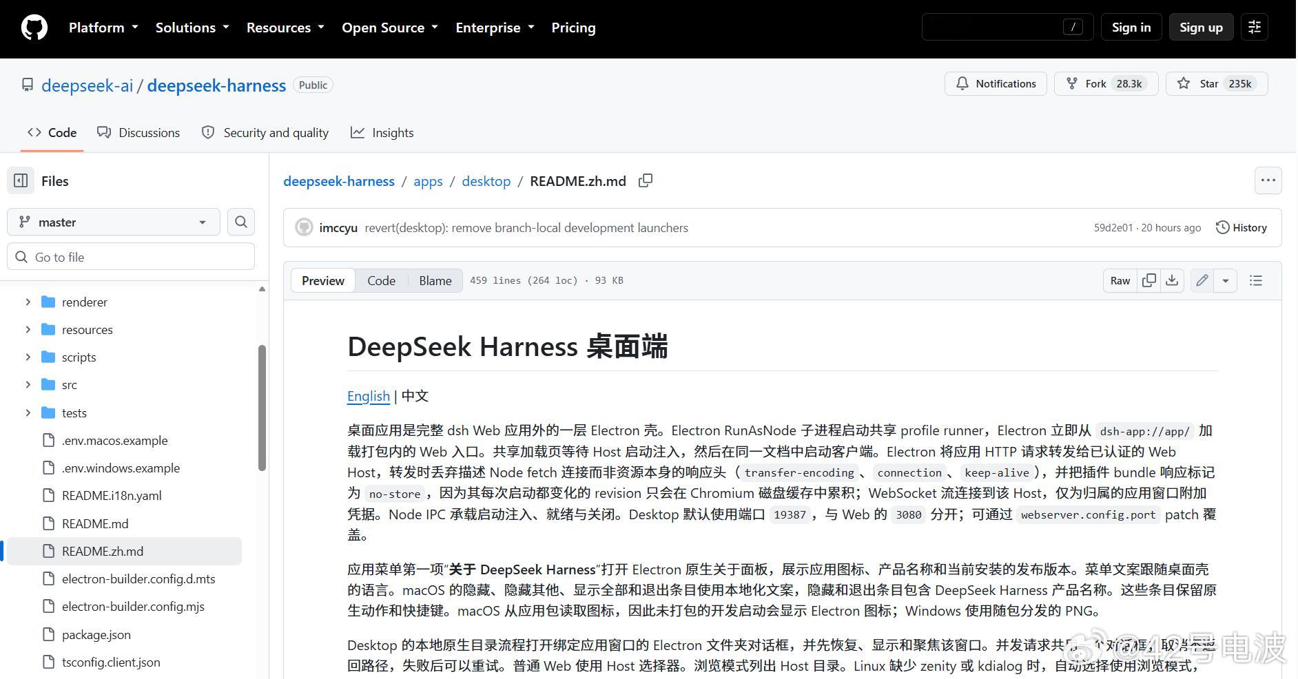Open the Raw file view
This screenshot has width=1298, height=679.
1120,280
